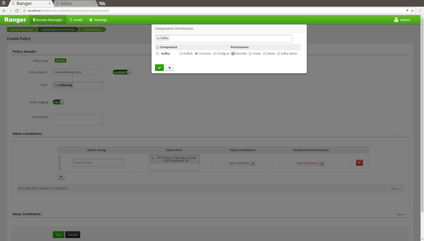Click the Select Group input field
Viewport: 424px width, 241px height.
pos(98,162)
